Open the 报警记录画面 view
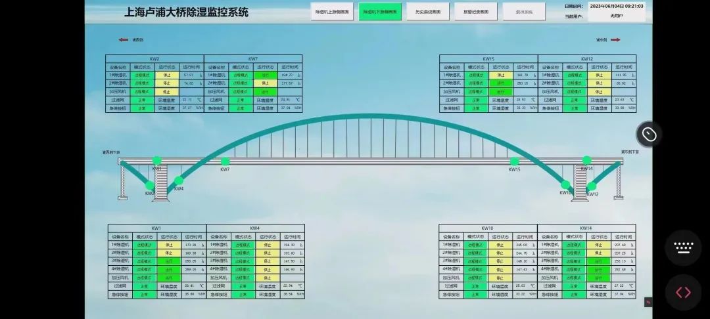The width and height of the screenshot is (710, 319). 476,12
